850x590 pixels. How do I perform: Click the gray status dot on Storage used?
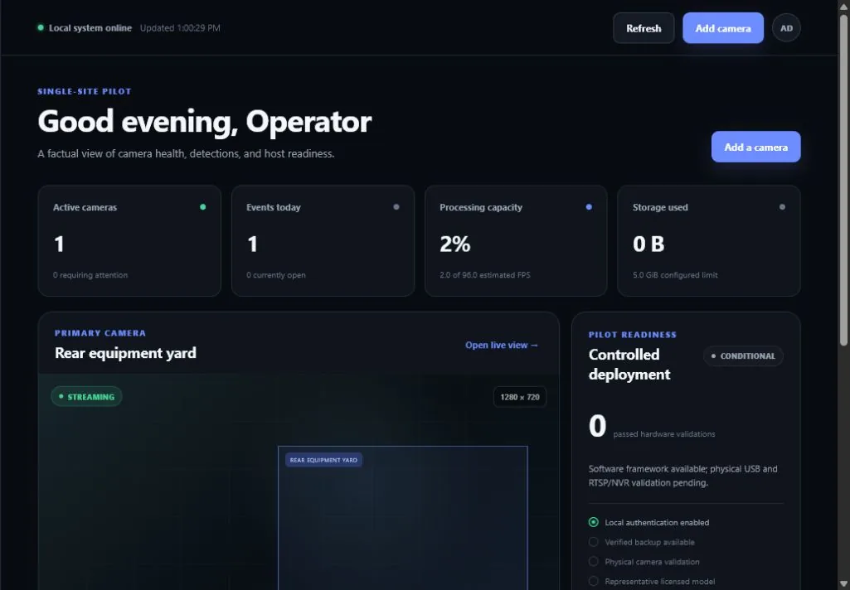[782, 207]
